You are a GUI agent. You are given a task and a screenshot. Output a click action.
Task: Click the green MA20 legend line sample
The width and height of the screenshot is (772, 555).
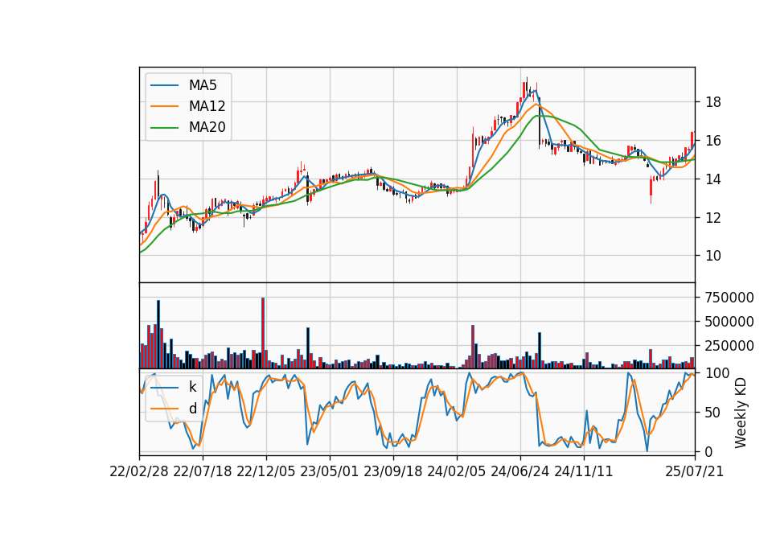[164, 127]
